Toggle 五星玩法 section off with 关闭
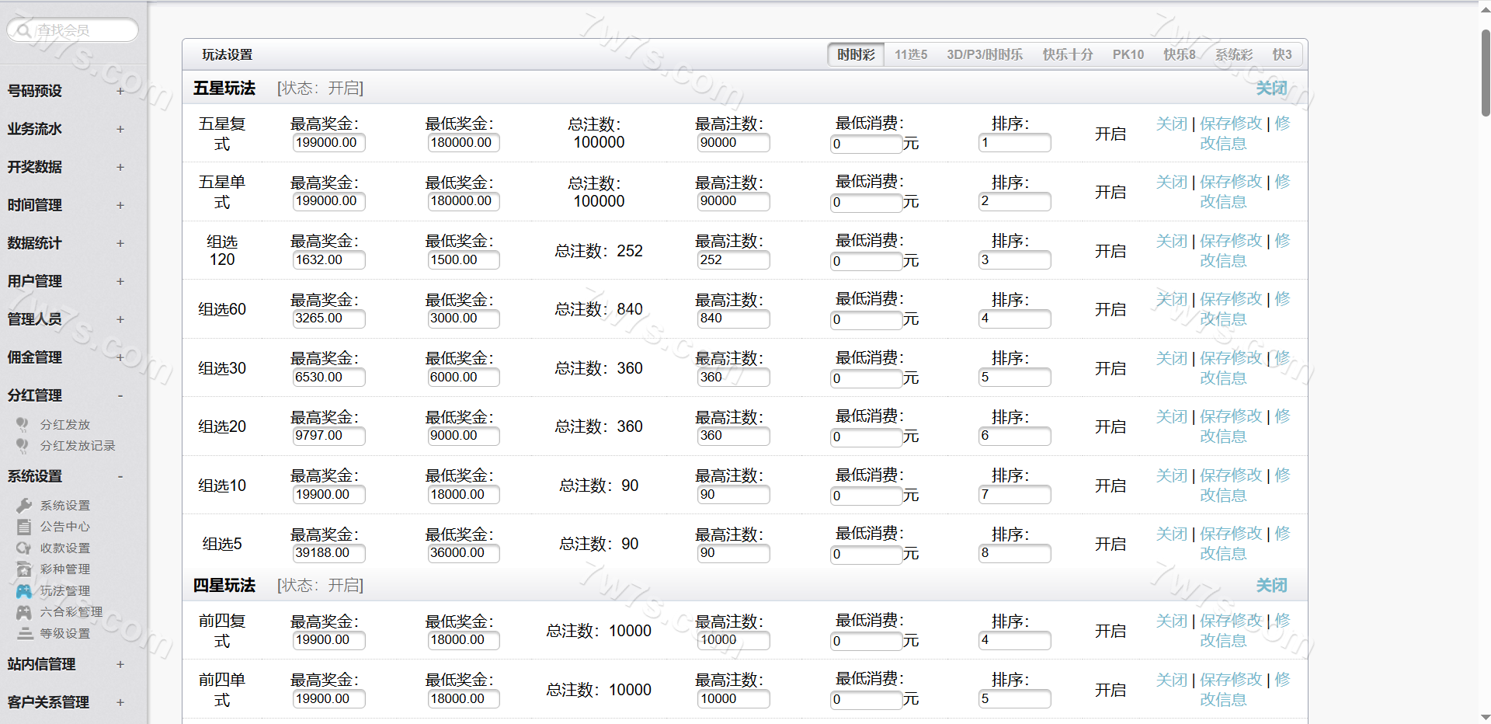 click(1271, 89)
